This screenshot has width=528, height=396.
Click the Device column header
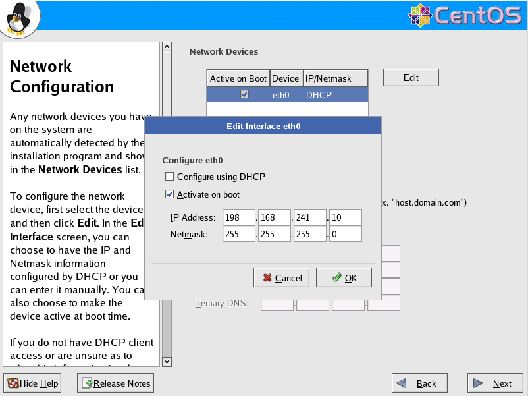286,78
